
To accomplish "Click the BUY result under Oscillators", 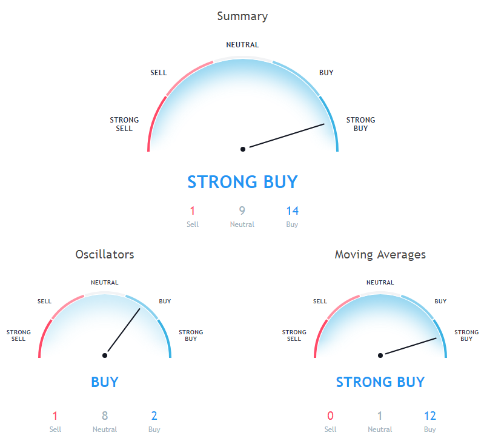I will coord(105,382).
